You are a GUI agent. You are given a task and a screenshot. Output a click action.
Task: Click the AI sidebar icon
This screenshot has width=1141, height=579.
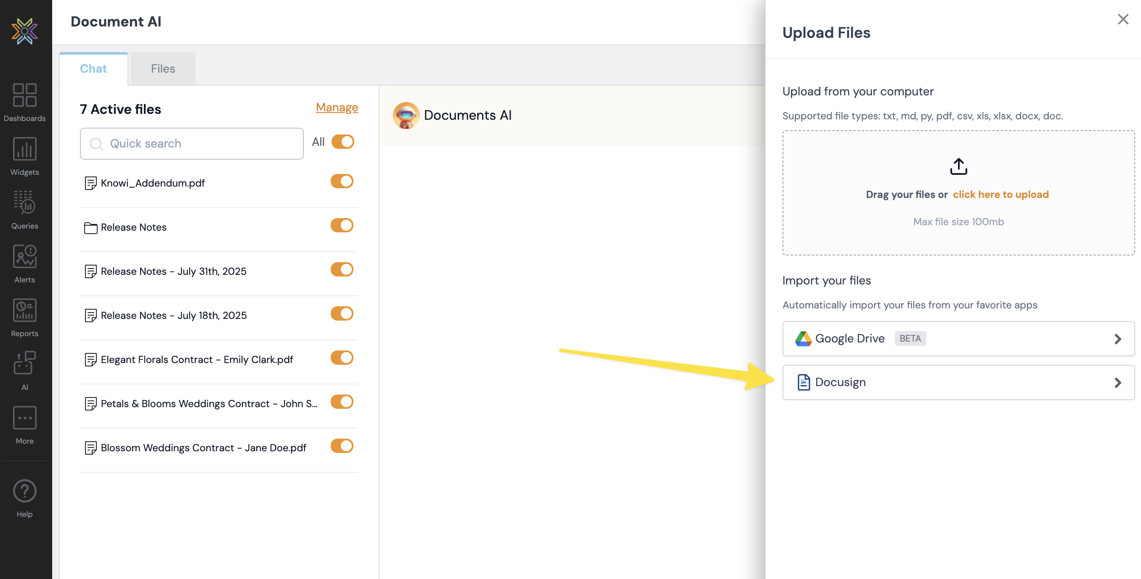pyautogui.click(x=24, y=364)
